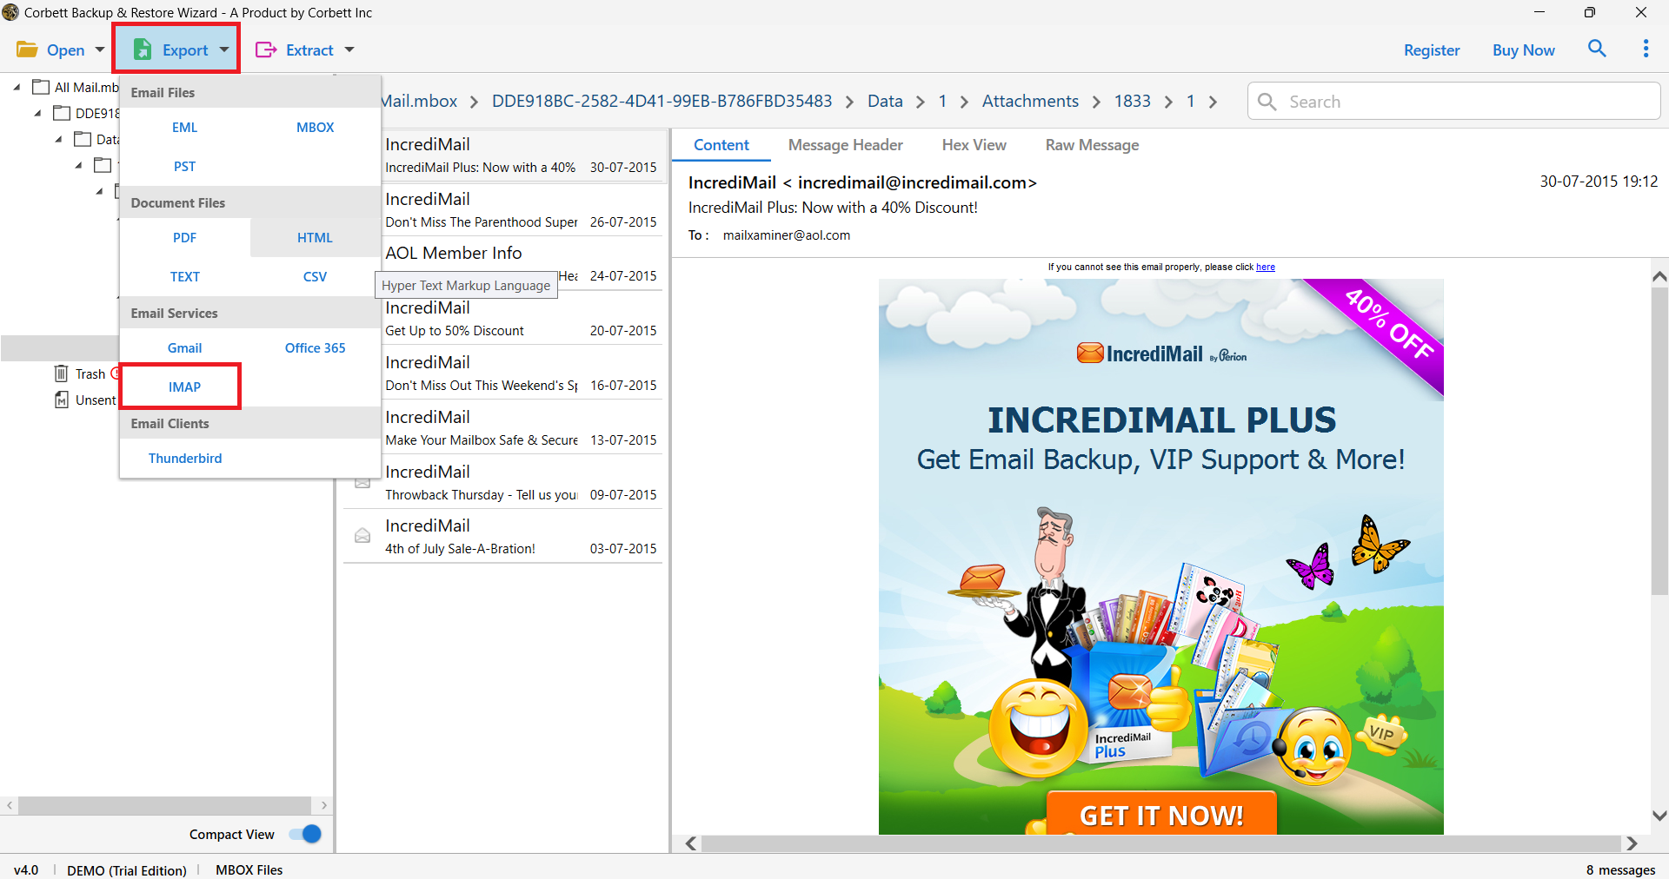
Task: Click the Open folder icon
Action: [x=27, y=50]
